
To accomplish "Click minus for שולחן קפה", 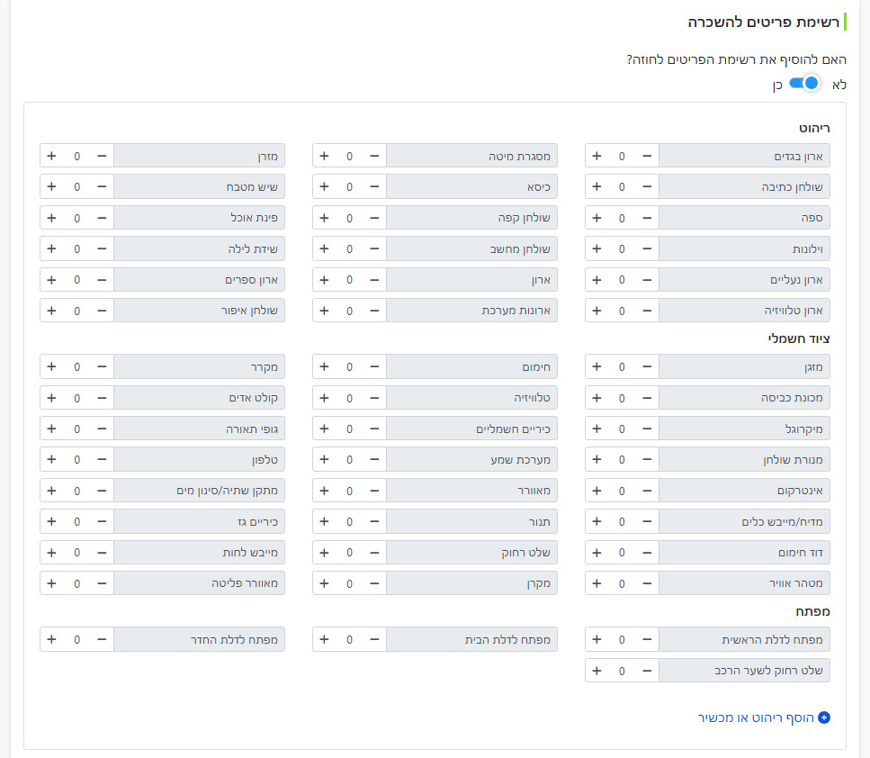I will coord(374,218).
